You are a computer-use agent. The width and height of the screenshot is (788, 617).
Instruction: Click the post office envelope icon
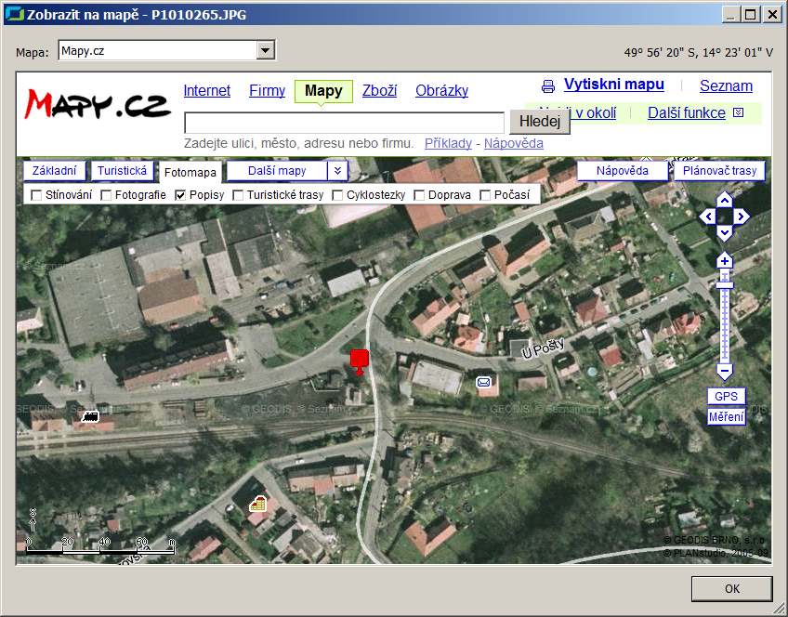pyautogui.click(x=483, y=382)
